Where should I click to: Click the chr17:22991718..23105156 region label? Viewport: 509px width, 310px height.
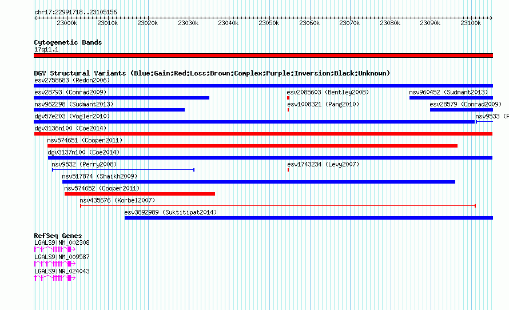tap(75, 12)
